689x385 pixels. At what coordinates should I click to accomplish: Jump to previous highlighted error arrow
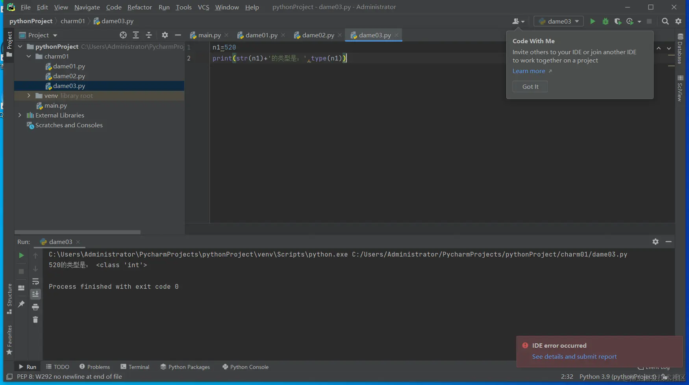tap(659, 48)
